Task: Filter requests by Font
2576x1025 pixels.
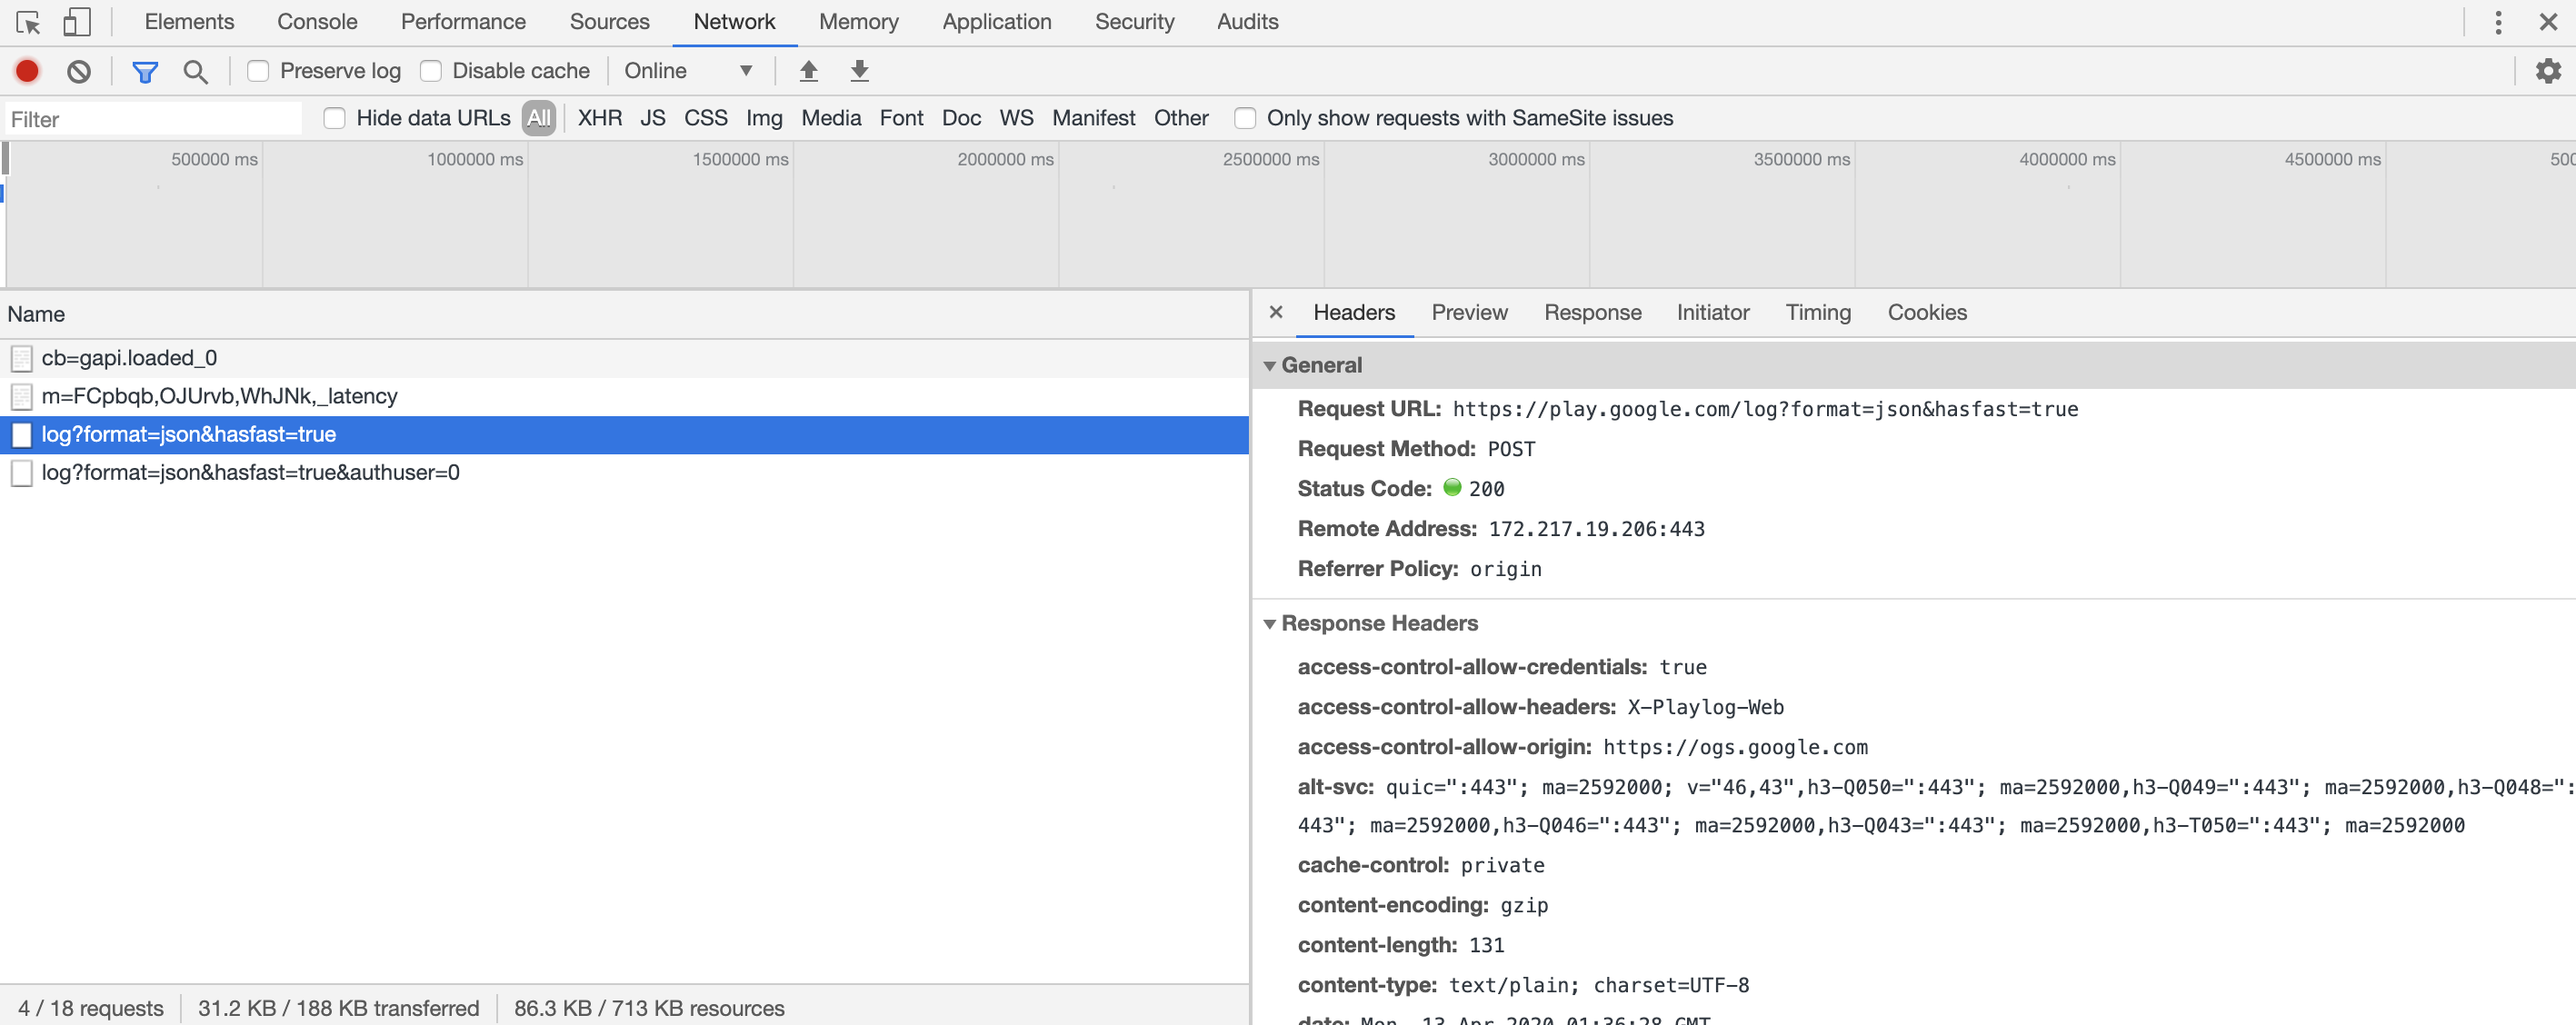Action: (x=901, y=118)
